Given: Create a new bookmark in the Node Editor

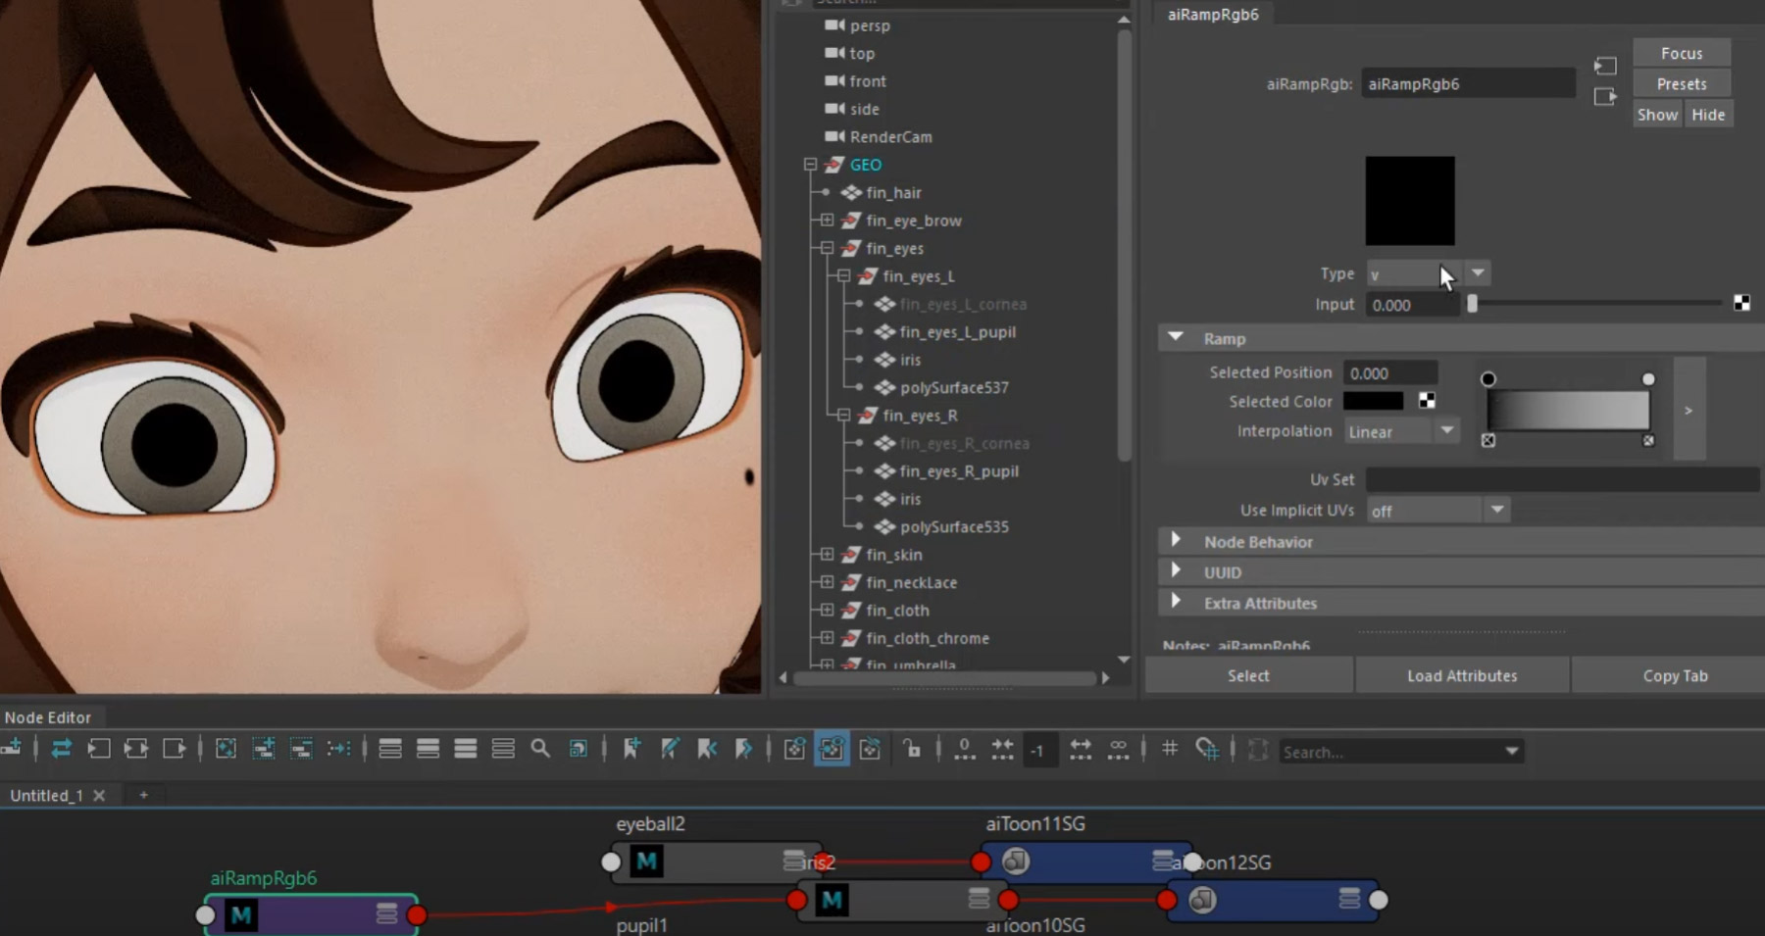Looking at the screenshot, I should click(630, 750).
